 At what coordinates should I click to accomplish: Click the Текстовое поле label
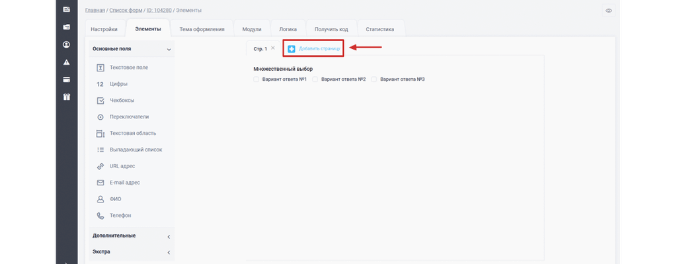[x=129, y=68]
